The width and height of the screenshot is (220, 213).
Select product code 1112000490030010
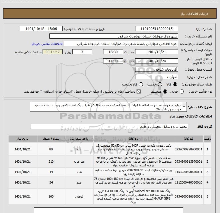(x=189, y=182)
